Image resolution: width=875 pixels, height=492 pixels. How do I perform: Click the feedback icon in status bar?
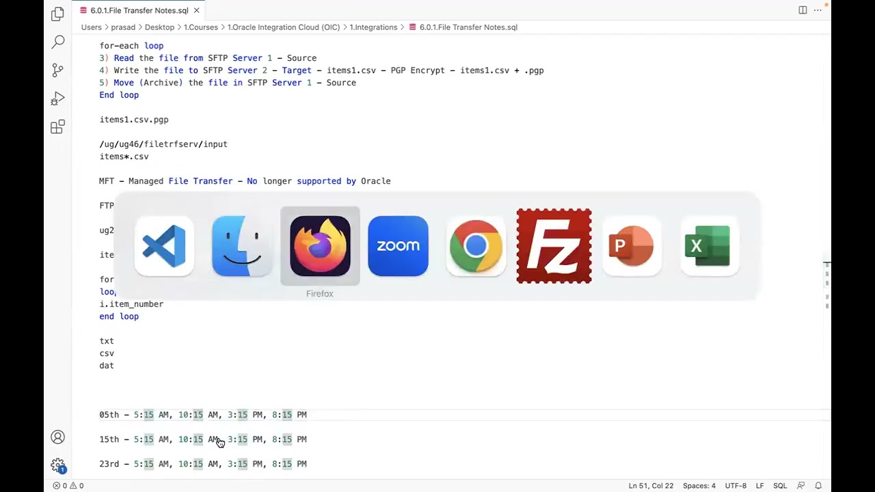coord(800,486)
